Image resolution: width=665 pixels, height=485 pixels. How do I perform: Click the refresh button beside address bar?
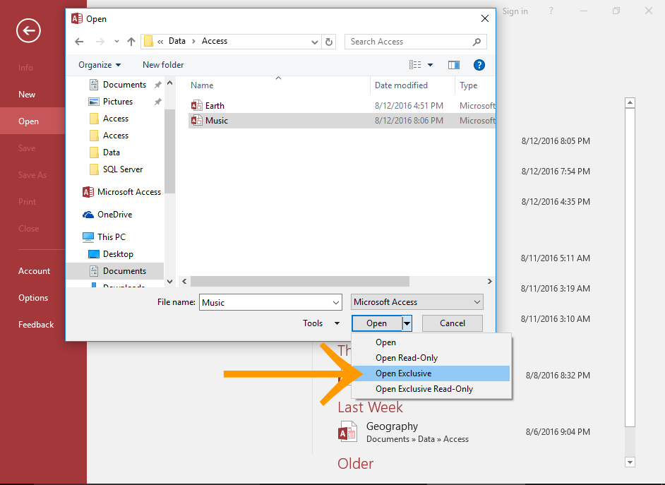coord(329,42)
